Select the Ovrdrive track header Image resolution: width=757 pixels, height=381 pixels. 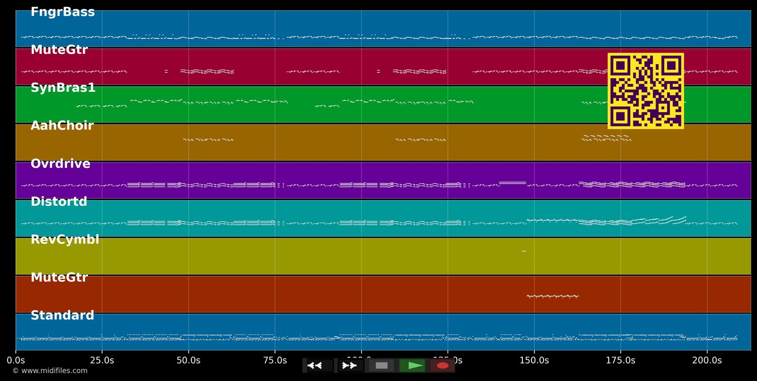(x=61, y=163)
